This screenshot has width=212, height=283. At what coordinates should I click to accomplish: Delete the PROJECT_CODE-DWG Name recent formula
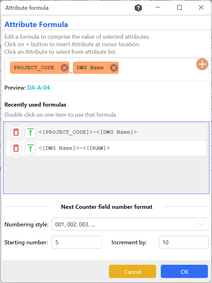tap(16, 132)
